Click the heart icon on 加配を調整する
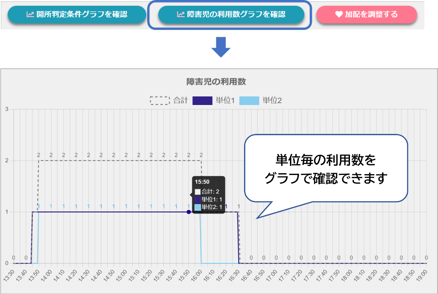 pos(339,14)
